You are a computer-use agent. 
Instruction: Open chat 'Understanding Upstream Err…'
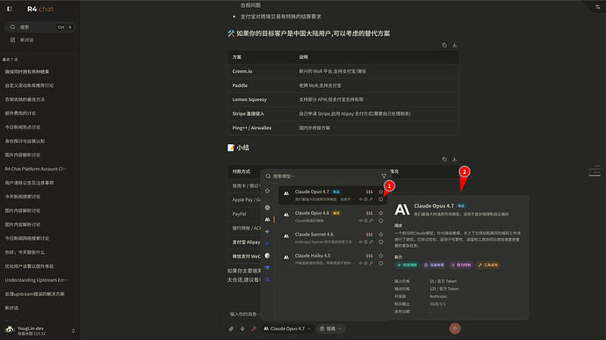coord(36,280)
